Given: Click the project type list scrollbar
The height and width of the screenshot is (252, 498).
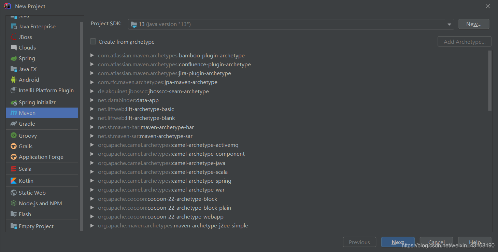Looking at the screenshot, I should point(82,126).
